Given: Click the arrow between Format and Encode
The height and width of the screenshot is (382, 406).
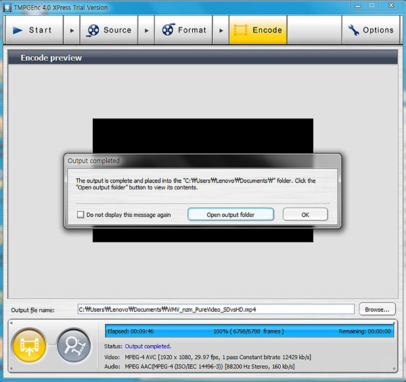Looking at the screenshot, I should coord(221,30).
